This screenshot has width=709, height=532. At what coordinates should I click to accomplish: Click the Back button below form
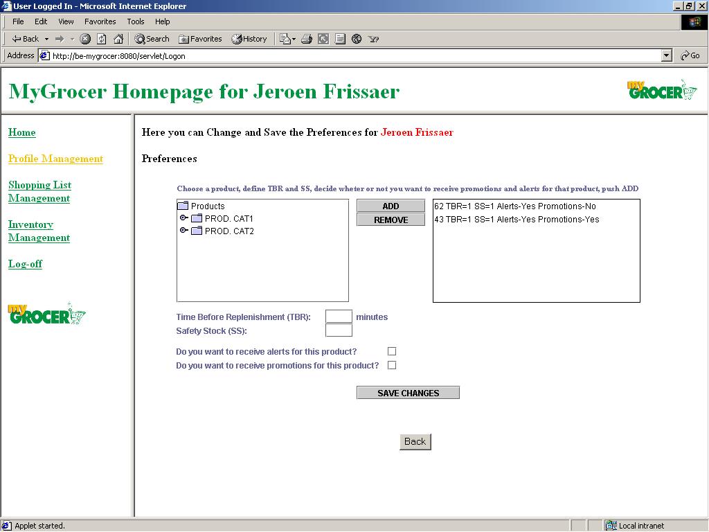(x=415, y=441)
